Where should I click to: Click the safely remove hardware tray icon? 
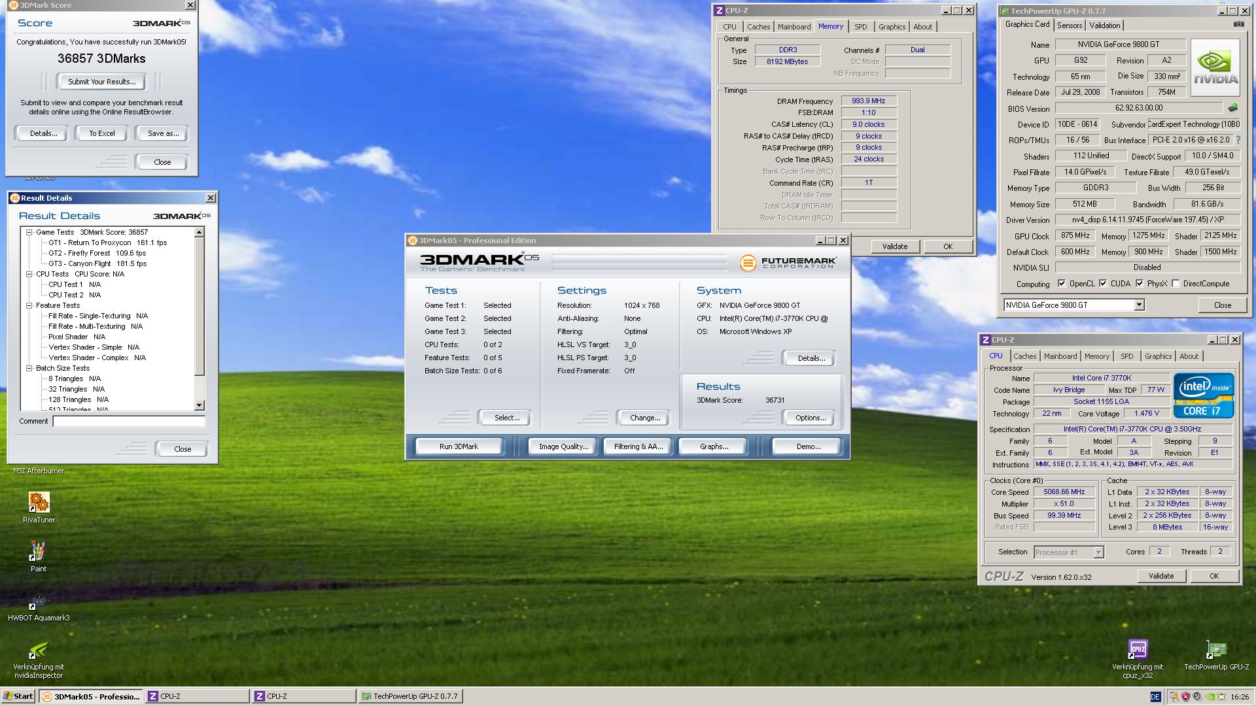[x=1174, y=697]
